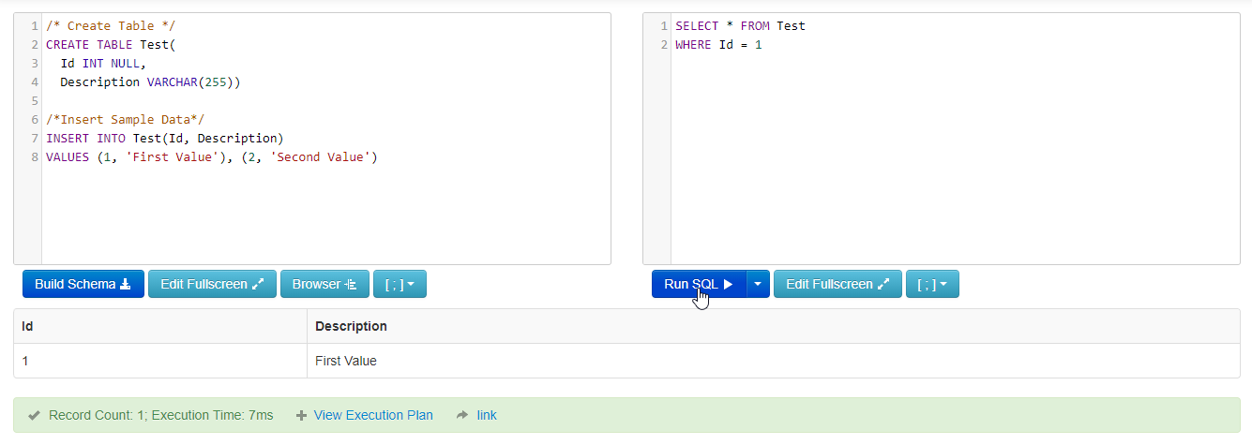
Task: Click line number 2 in query gutter
Action: click(664, 44)
